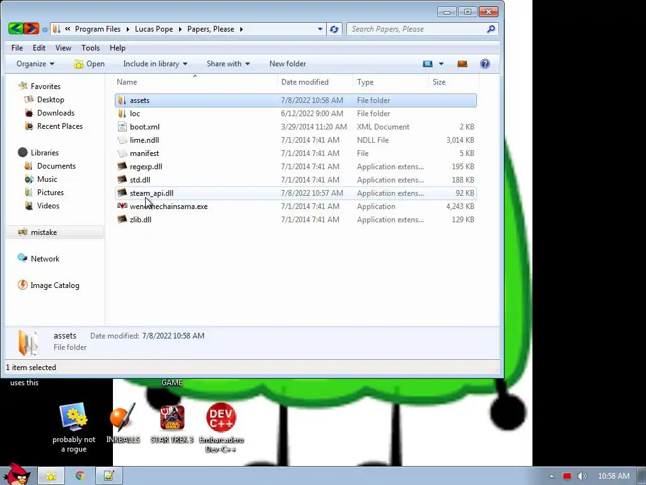
Task: Click the Open toolbar button
Action: pyautogui.click(x=89, y=64)
